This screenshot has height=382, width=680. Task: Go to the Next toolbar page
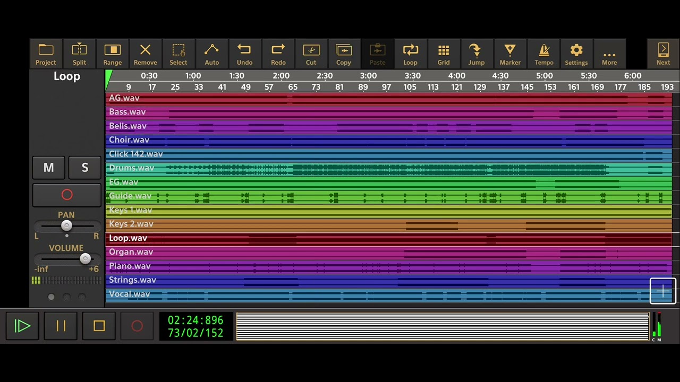(663, 54)
